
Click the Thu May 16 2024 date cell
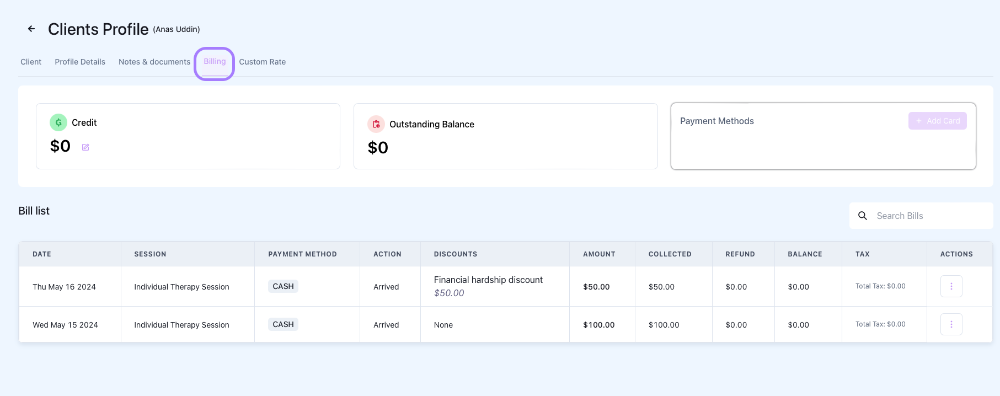64,287
